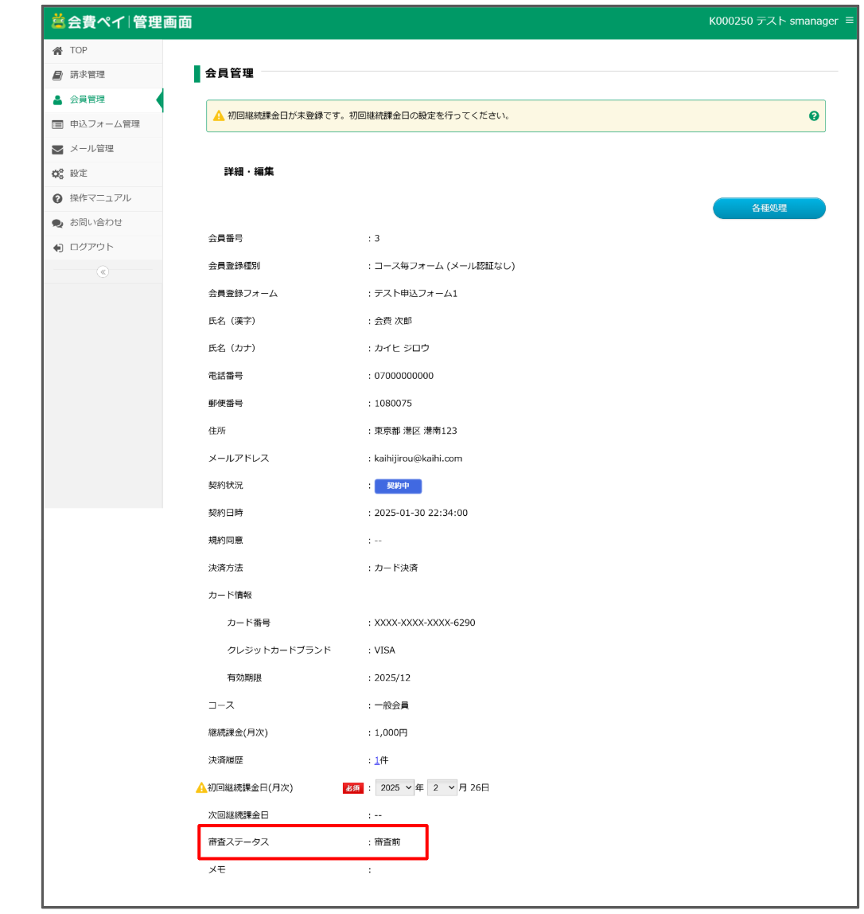
Task: Open the hamburger menu in header
Action: [849, 21]
